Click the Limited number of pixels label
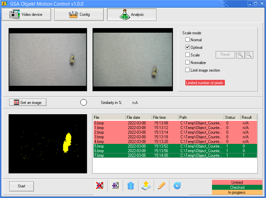This screenshot has width=266, height=198. tap(205, 83)
